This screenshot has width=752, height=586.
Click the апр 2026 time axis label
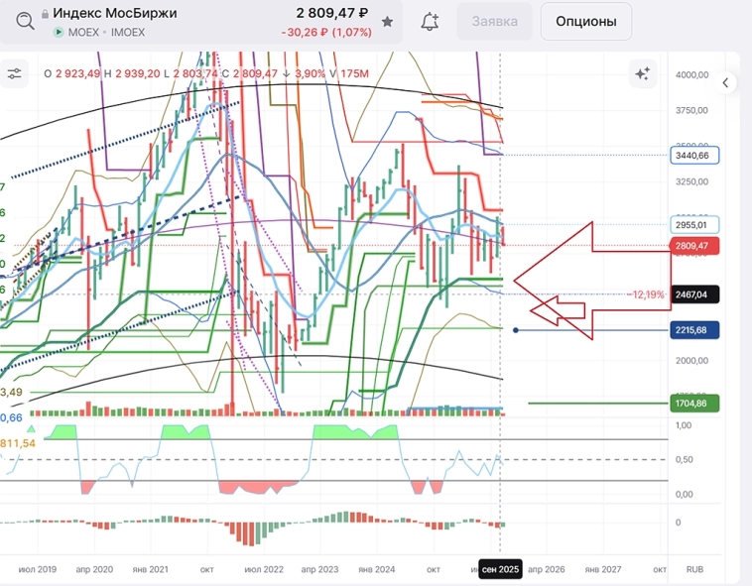547,569
